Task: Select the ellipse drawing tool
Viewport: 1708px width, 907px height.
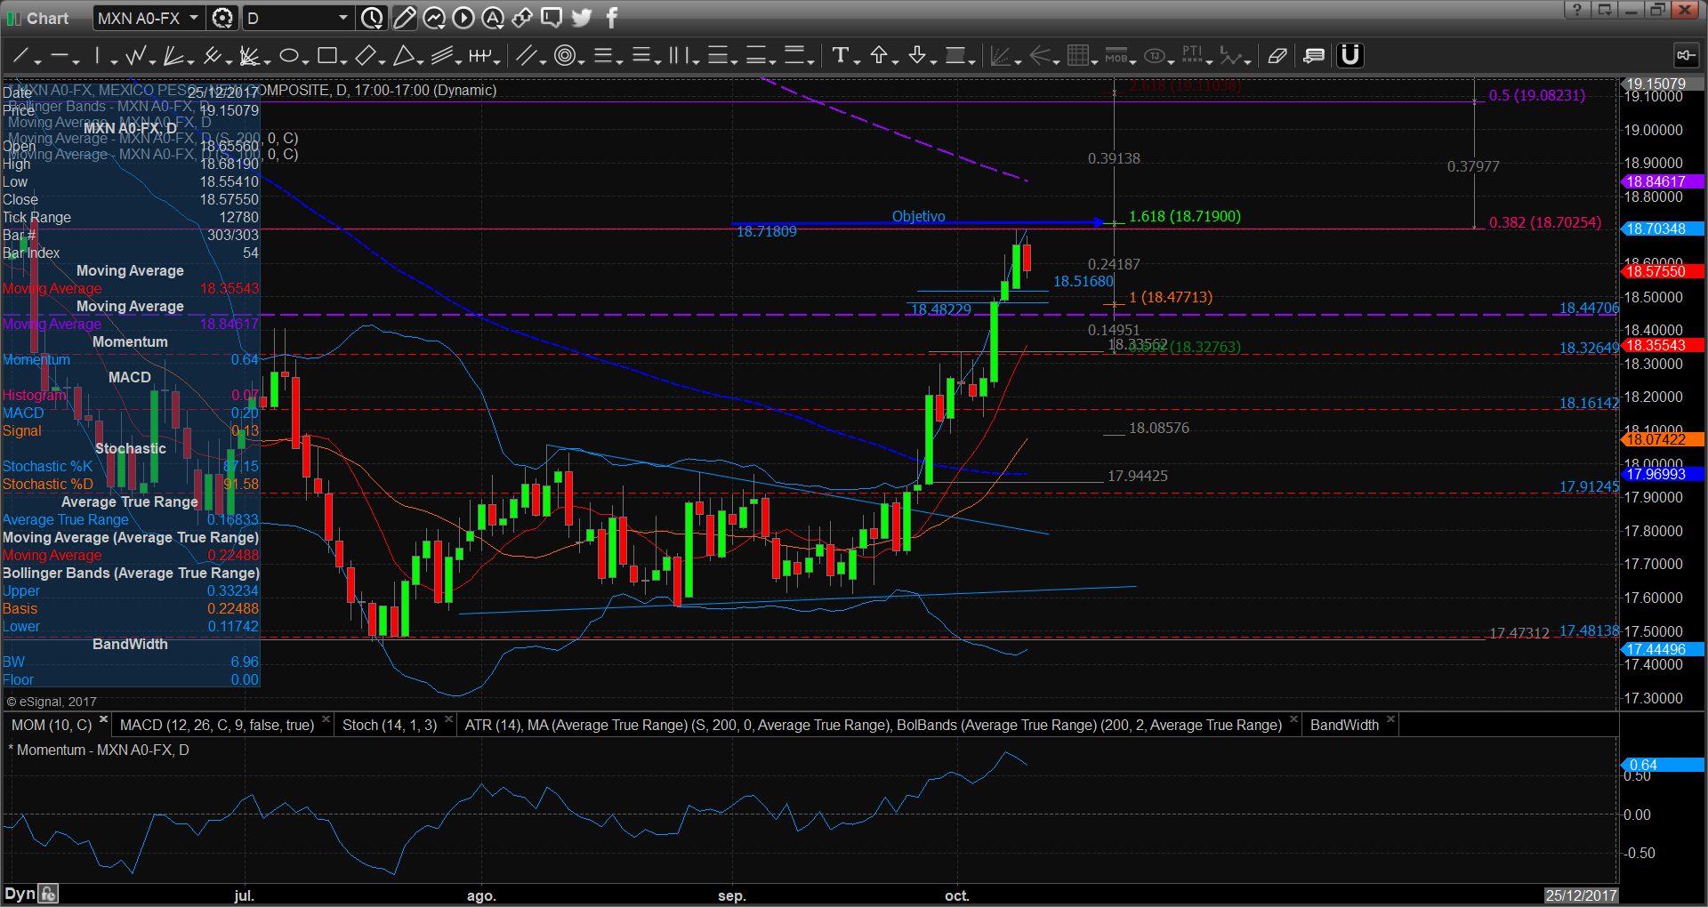Action: (288, 56)
